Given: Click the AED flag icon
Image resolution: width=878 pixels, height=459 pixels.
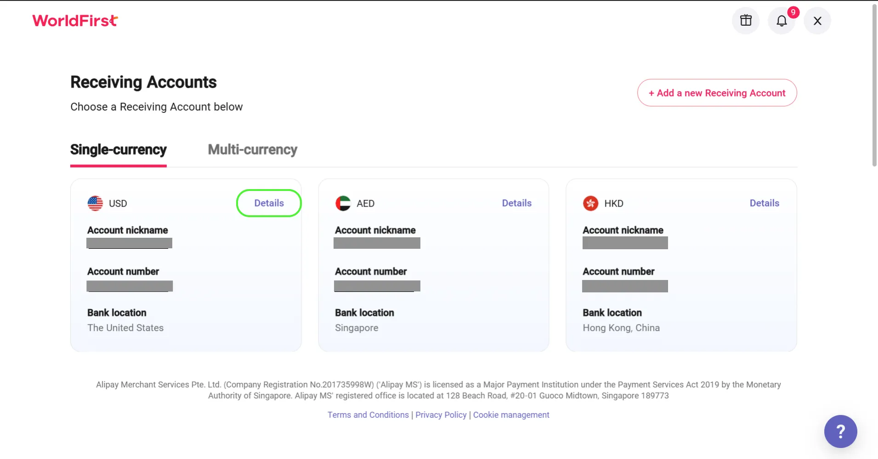Looking at the screenshot, I should click(x=343, y=203).
